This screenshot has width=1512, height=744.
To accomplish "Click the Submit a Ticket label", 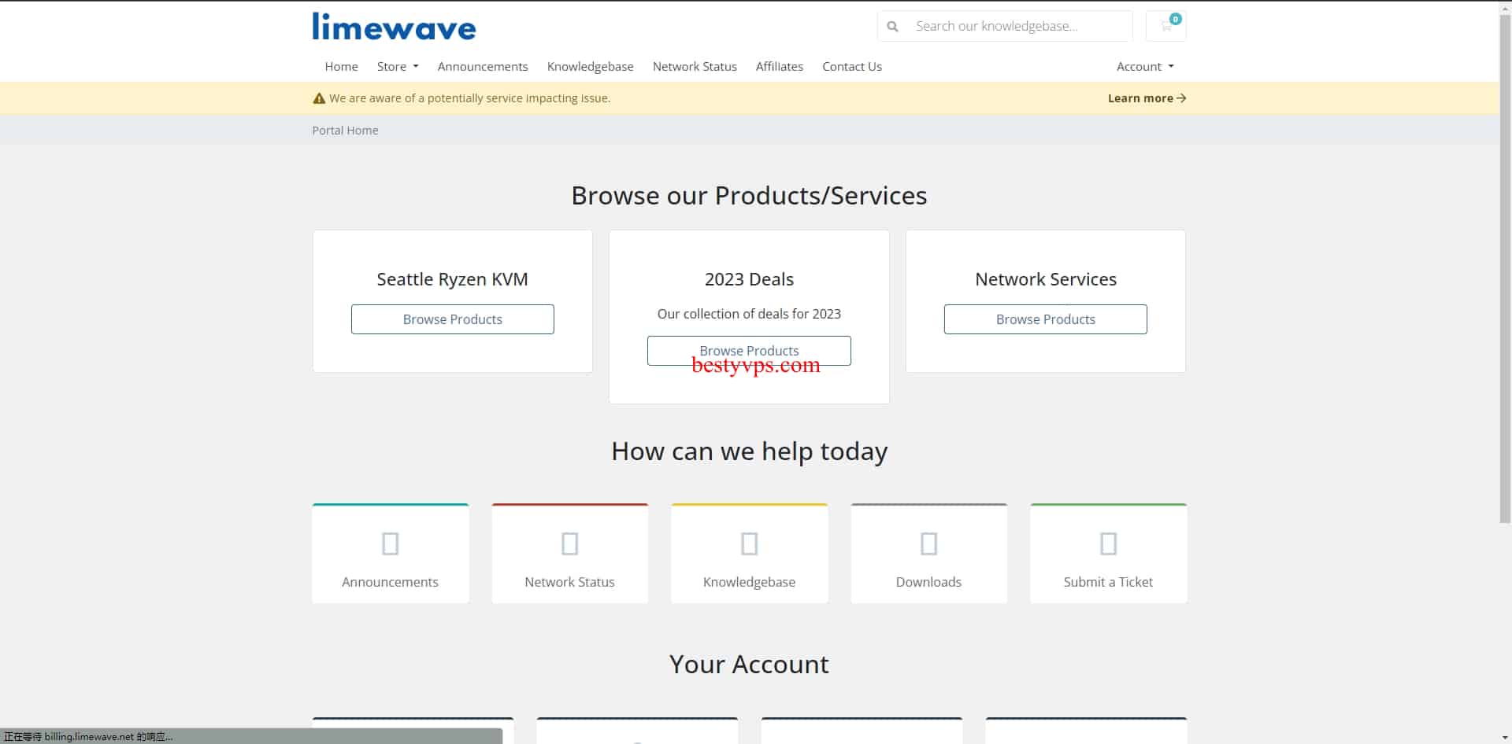I will coord(1108,582).
